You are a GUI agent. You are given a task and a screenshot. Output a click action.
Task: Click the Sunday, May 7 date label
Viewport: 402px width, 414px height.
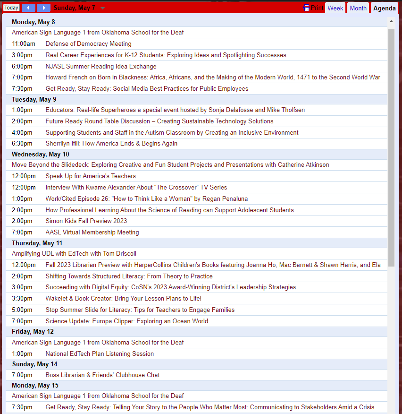click(75, 8)
